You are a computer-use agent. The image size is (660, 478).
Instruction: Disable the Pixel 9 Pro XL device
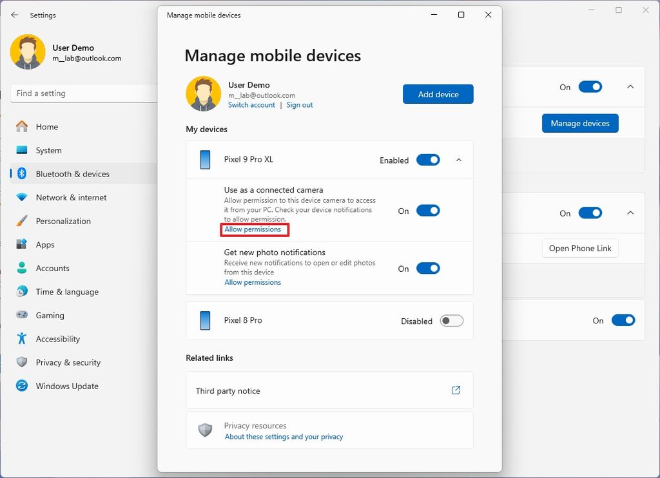point(427,160)
